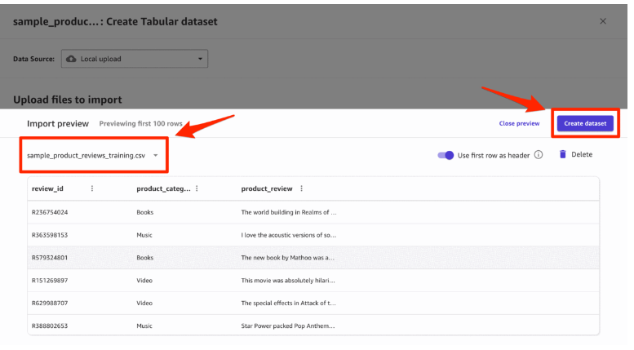
Task: Click review 'Star Power packed Pop Anthem'
Action: [288, 326]
